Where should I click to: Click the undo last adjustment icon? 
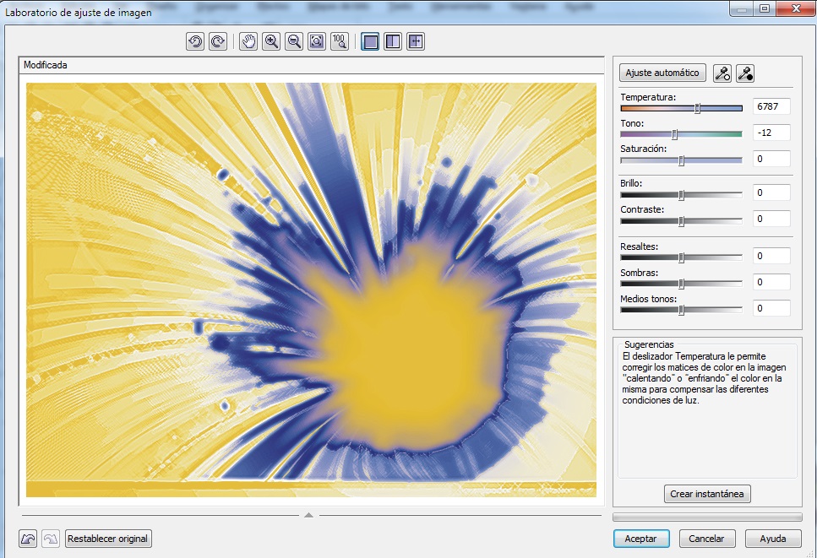coord(28,539)
